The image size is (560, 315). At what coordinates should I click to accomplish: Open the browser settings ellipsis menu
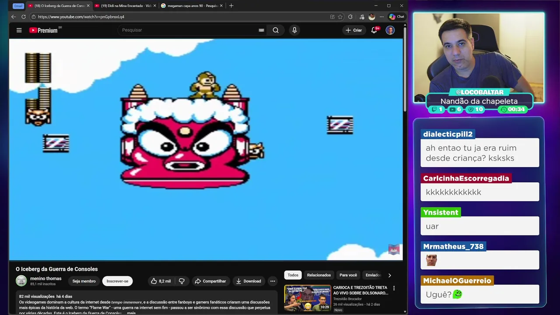click(381, 17)
